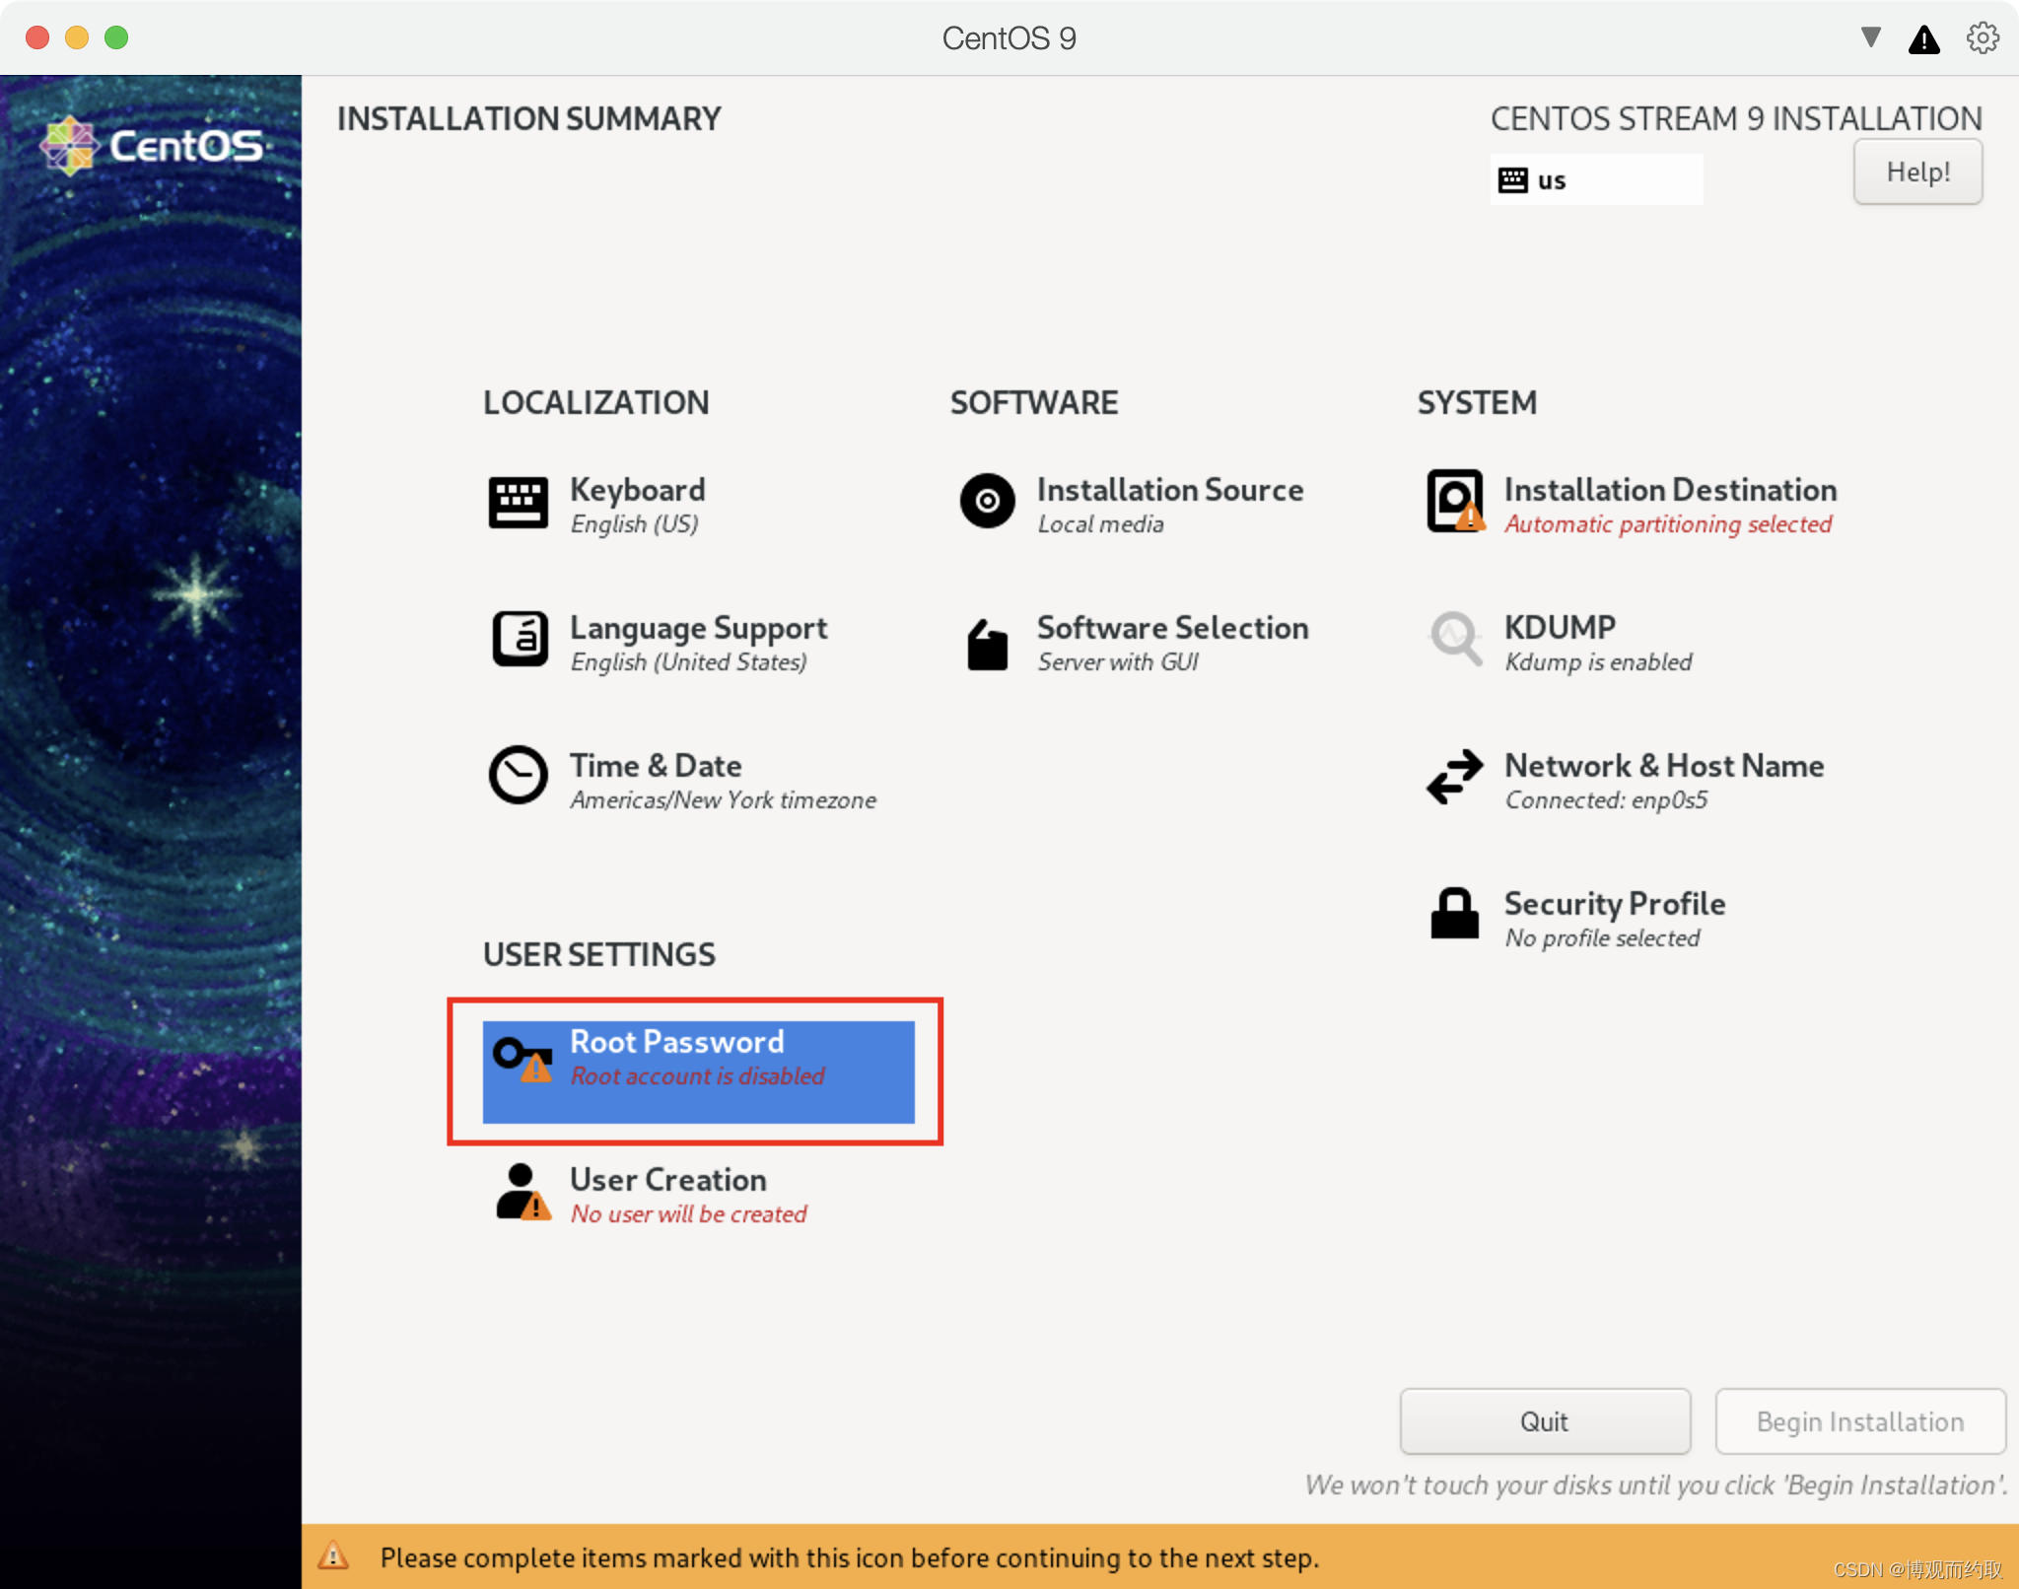
Task: Open Network & Host Name settings
Action: coord(1664,765)
